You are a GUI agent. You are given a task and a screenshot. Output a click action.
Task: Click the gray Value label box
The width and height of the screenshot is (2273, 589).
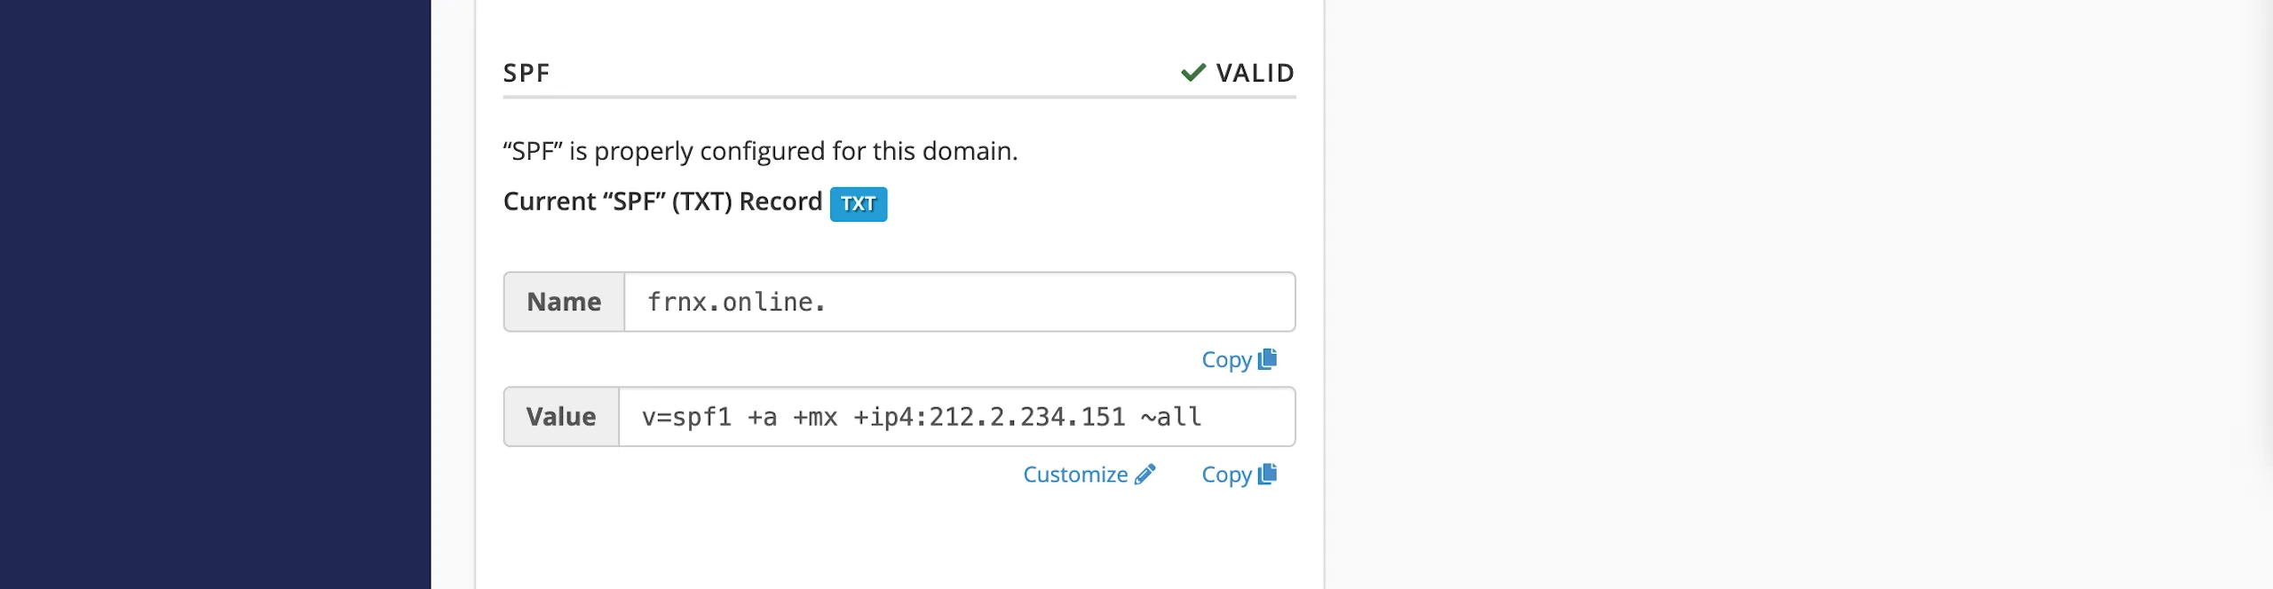tap(561, 416)
